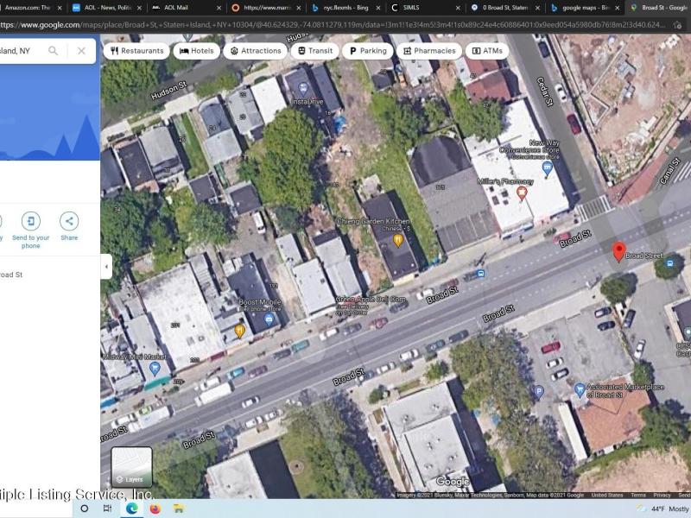
Task: Switch to the Amazon.com browser tab
Action: (28, 8)
